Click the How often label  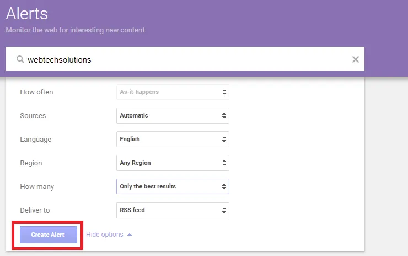36,92
